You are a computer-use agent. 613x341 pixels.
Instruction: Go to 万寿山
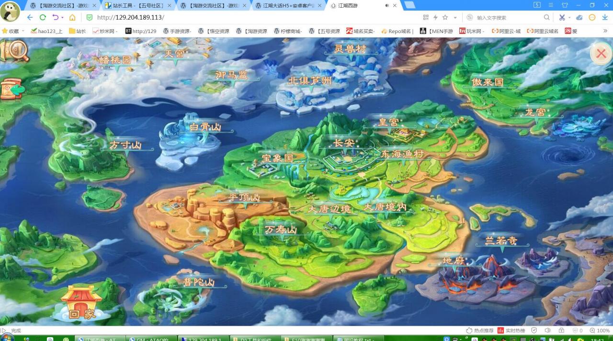(x=282, y=230)
